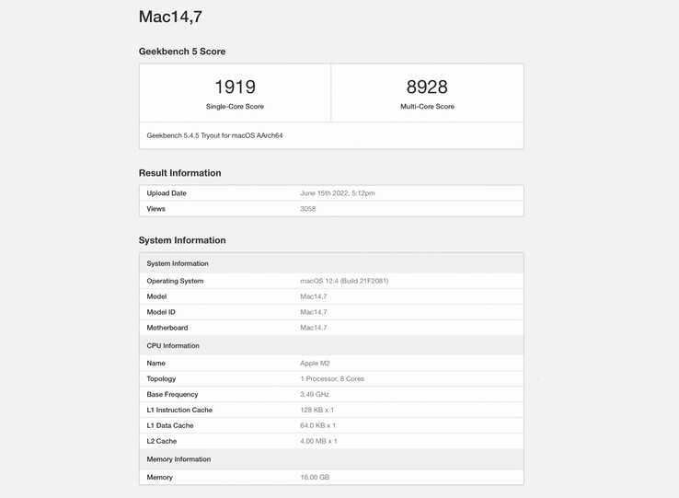Click the L1 Data Cache row label

point(169,425)
